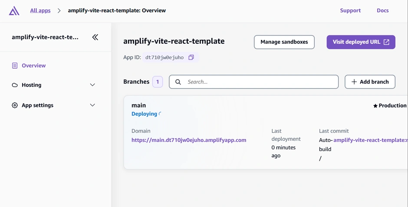Go to All apps breadcrumb link

pyautogui.click(x=40, y=10)
